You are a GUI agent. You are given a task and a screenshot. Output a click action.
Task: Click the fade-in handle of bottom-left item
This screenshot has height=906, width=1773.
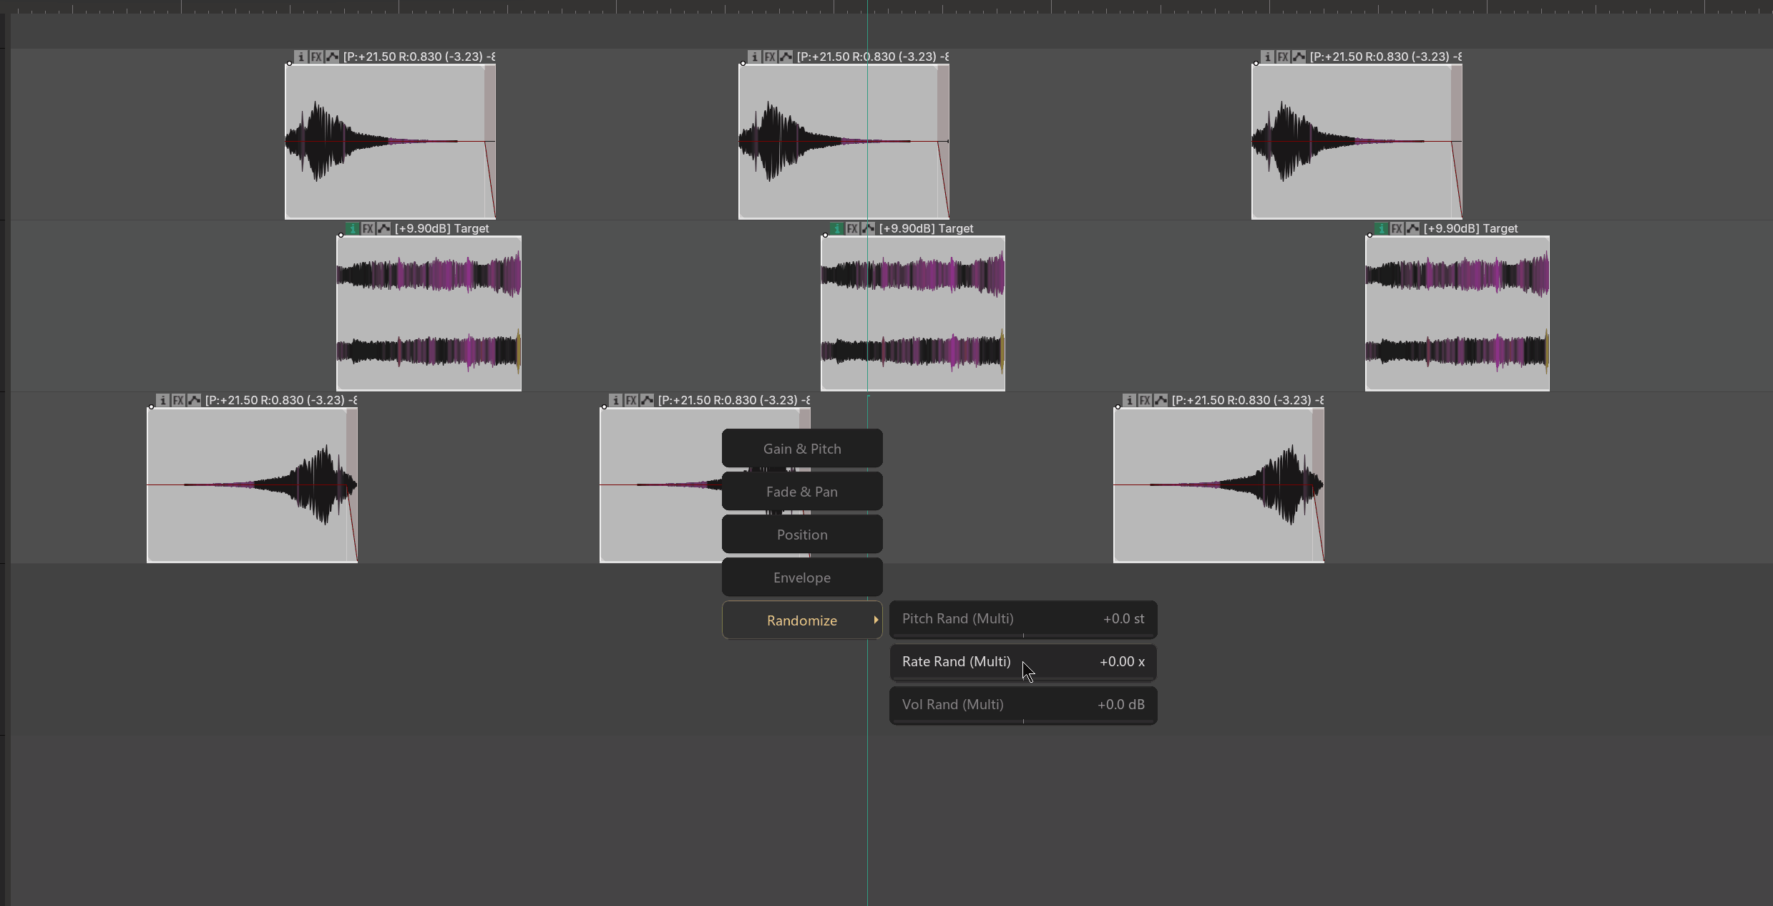click(x=151, y=407)
